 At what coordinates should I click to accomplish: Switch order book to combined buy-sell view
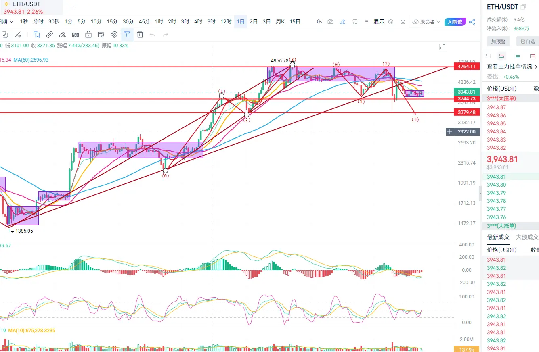click(502, 56)
